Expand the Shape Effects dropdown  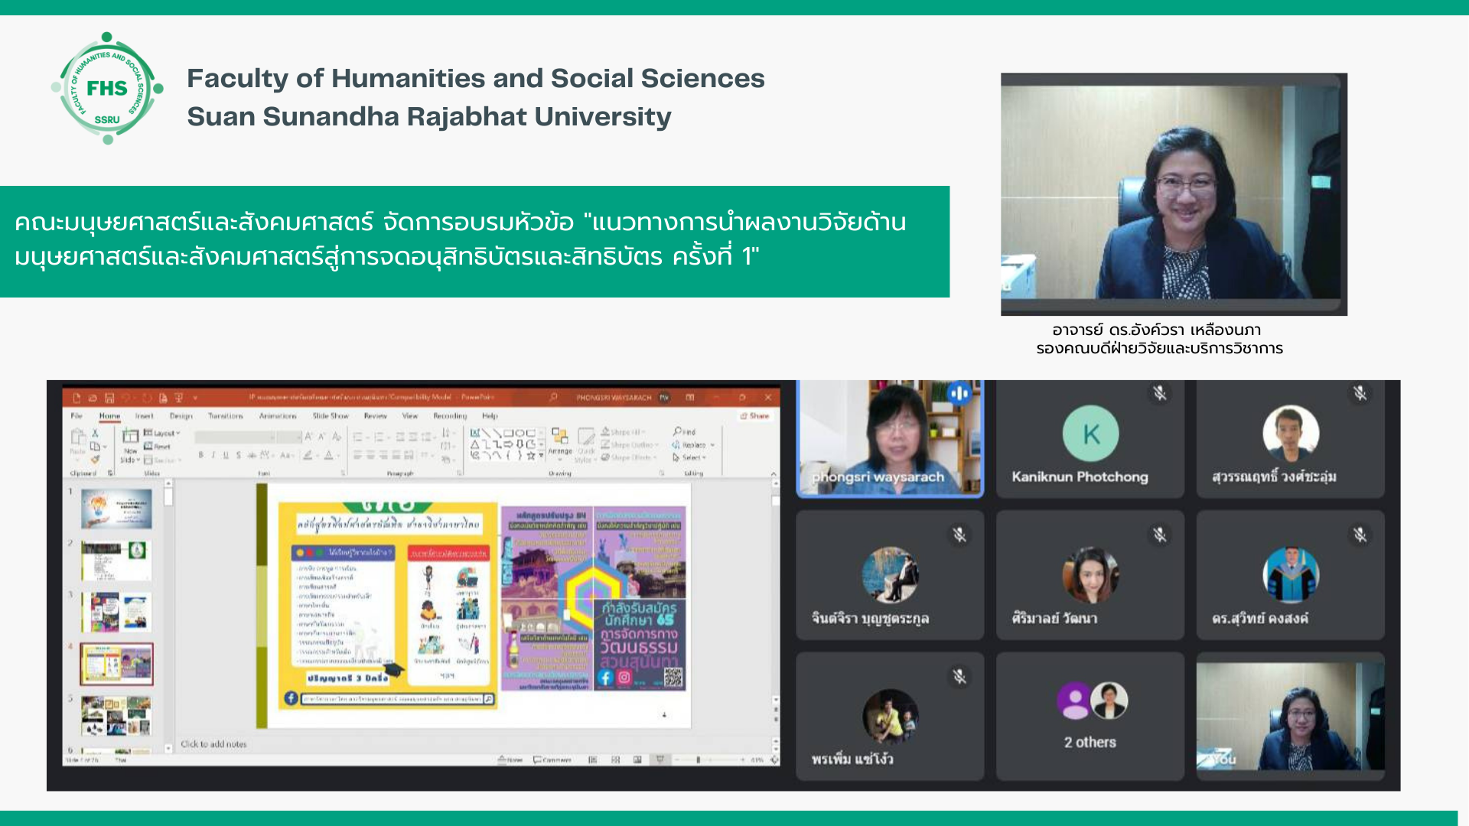coord(627,457)
